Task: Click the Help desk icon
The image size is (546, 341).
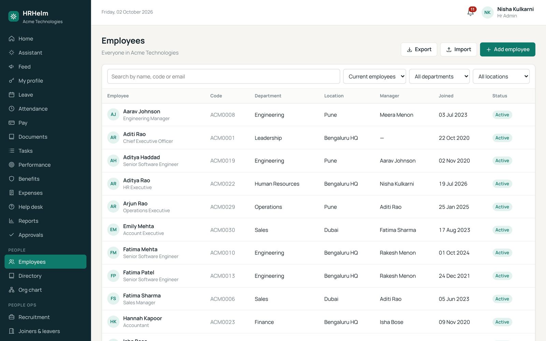Action: 12,207
